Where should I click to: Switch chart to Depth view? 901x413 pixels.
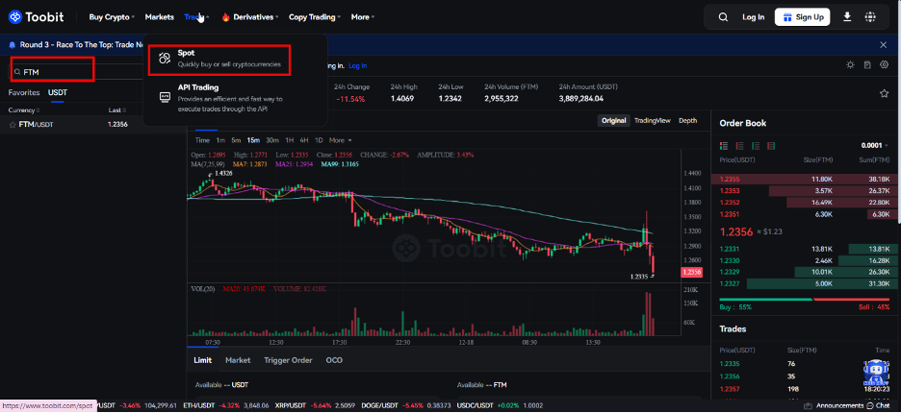coord(688,120)
